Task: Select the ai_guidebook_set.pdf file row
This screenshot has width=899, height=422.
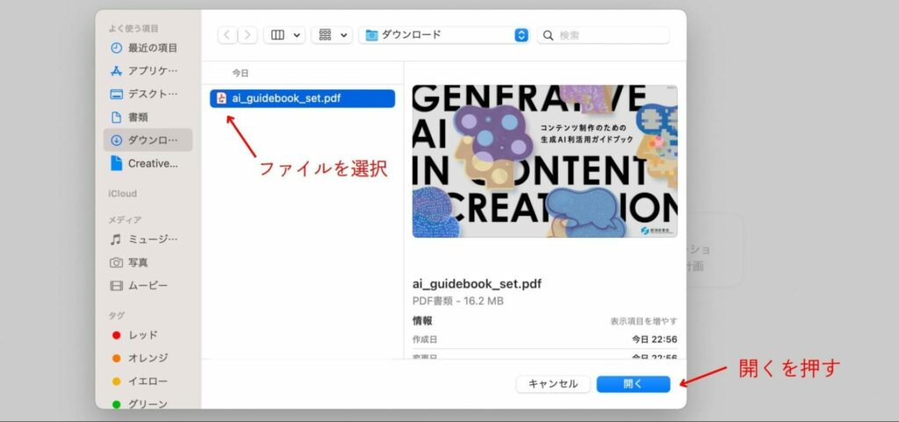Action: [x=302, y=98]
